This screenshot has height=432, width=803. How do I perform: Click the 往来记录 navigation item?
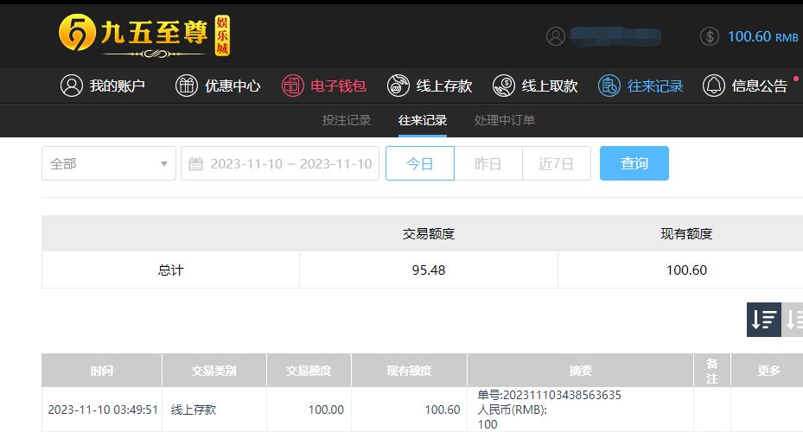pyautogui.click(x=640, y=86)
